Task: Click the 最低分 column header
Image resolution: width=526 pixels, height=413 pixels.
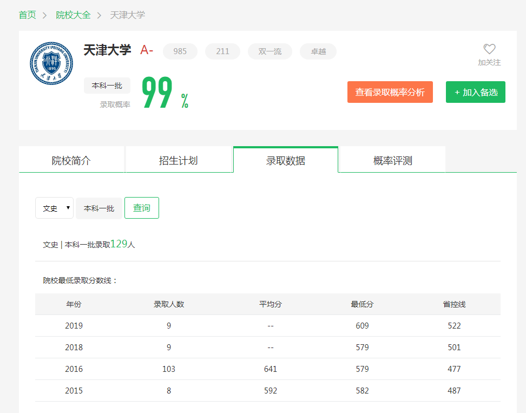Action: (362, 304)
